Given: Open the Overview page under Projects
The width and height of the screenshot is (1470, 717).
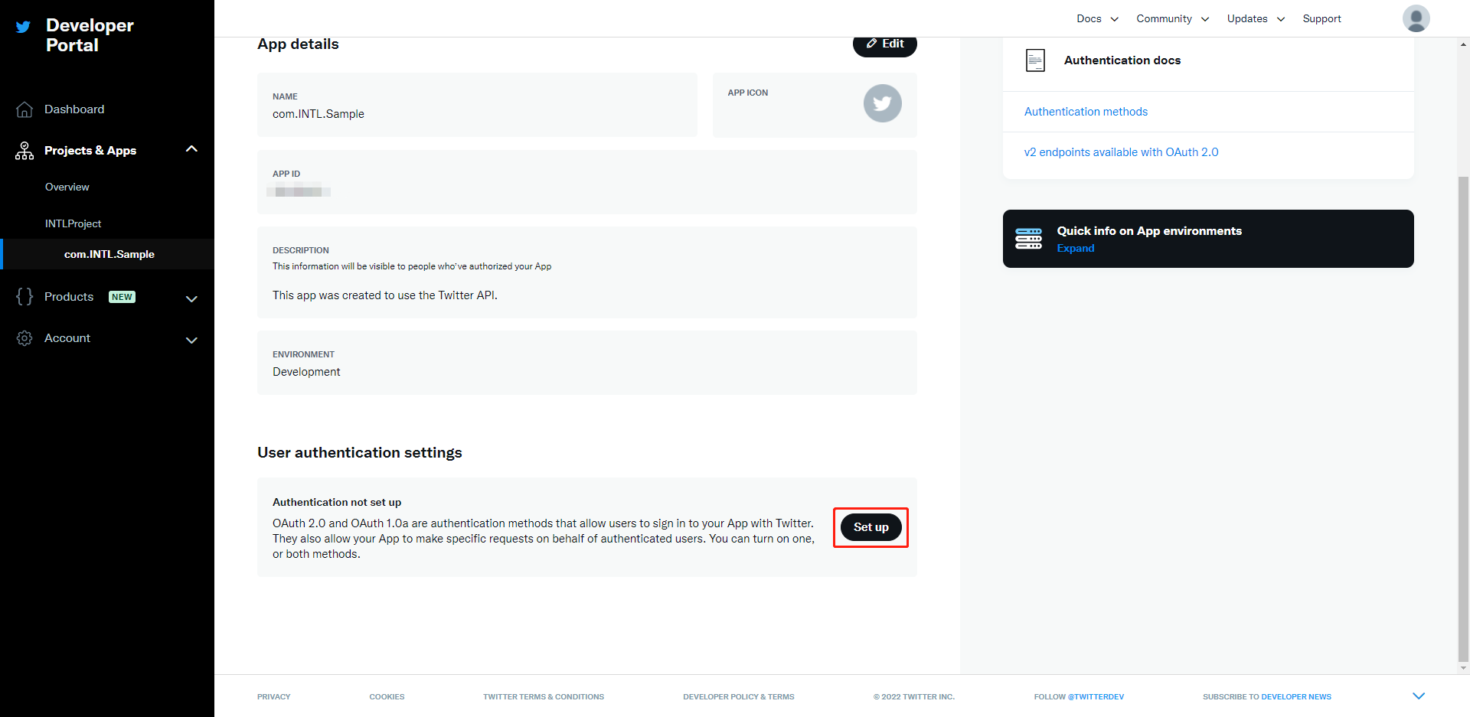Looking at the screenshot, I should (x=67, y=187).
